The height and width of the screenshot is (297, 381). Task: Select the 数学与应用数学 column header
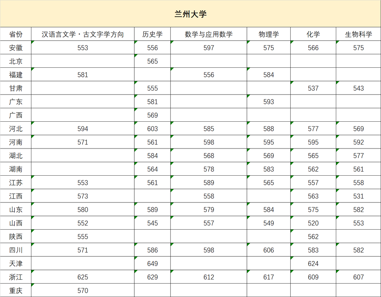[x=209, y=34]
